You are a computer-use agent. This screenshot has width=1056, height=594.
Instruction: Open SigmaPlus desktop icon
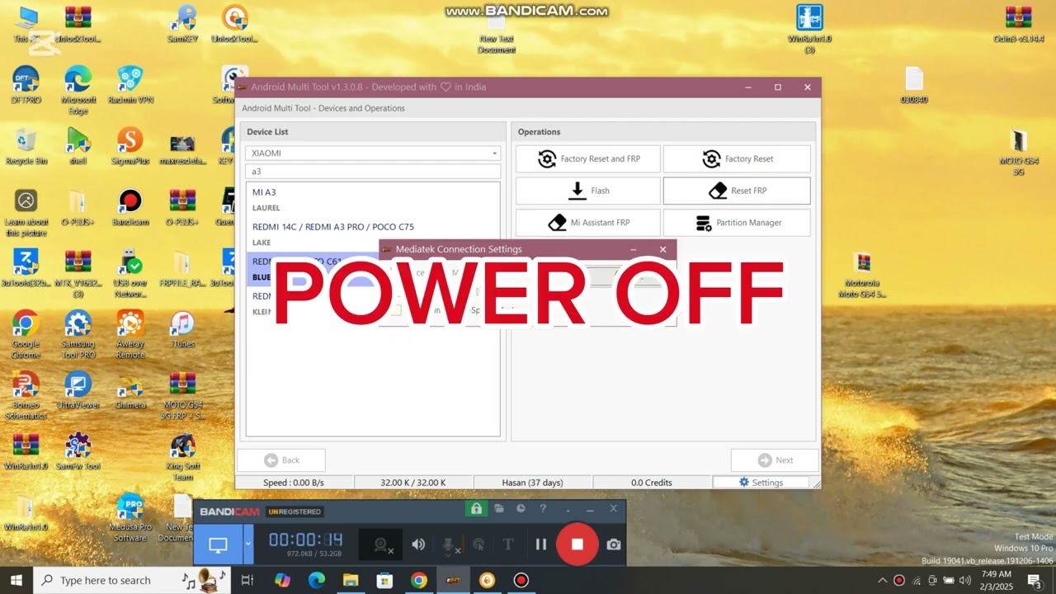pos(130,147)
